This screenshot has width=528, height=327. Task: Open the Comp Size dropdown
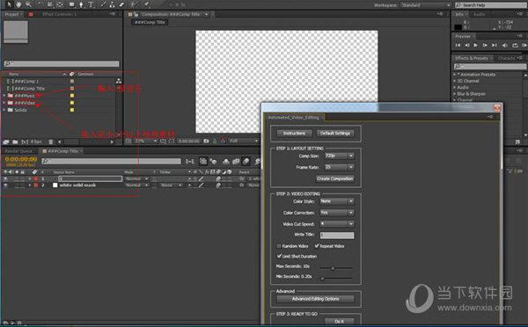(339, 156)
